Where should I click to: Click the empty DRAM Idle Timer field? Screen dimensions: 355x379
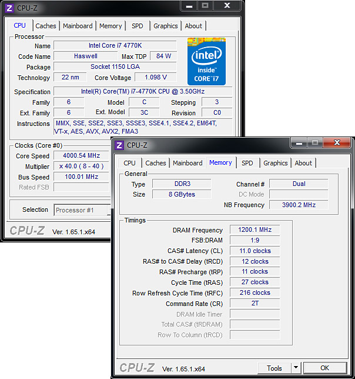255,314
